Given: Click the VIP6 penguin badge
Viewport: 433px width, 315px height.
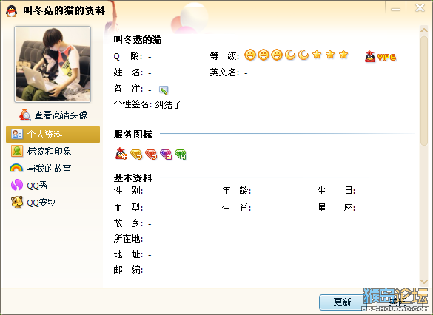Looking at the screenshot, I should click(x=380, y=57).
